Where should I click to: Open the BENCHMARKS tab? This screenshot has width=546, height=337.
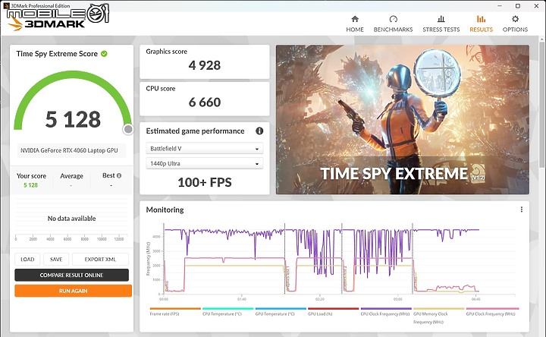pyautogui.click(x=393, y=24)
